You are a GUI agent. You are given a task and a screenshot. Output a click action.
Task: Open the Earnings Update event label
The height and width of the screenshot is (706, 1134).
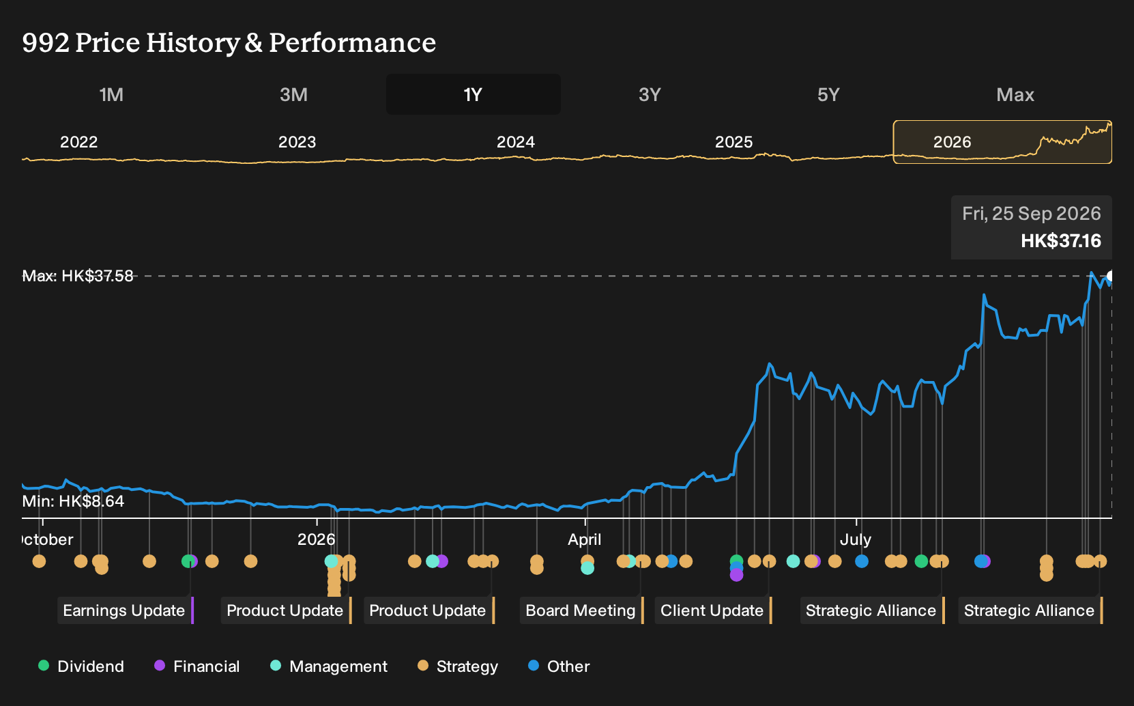point(126,610)
